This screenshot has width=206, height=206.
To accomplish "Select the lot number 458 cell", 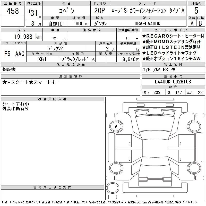I will pyautogui.click(x=13, y=11).
